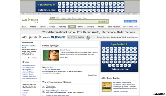
Task: Open My AOL in the top bar
Action: click(x=29, y=14)
